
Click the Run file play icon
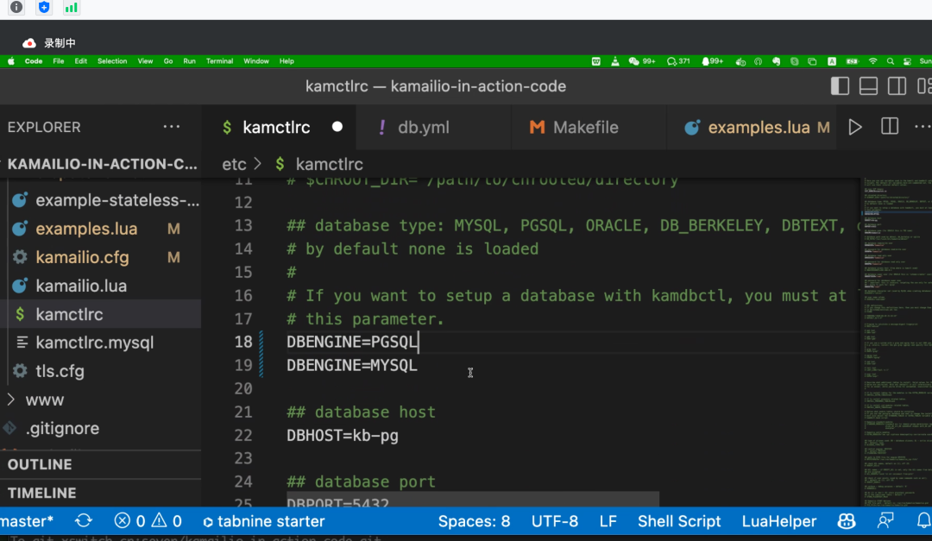pyautogui.click(x=854, y=128)
